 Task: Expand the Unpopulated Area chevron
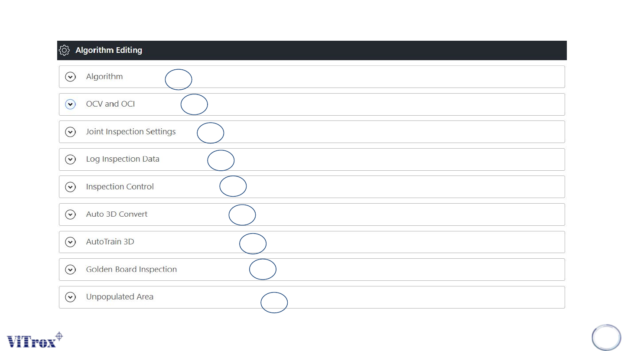(x=70, y=297)
